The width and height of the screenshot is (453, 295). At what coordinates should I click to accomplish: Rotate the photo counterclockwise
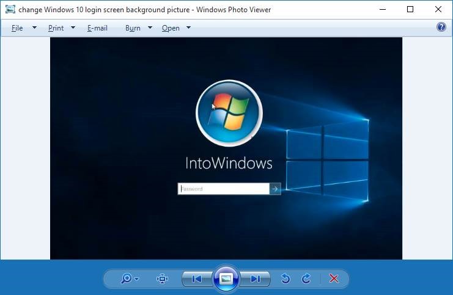pos(285,279)
